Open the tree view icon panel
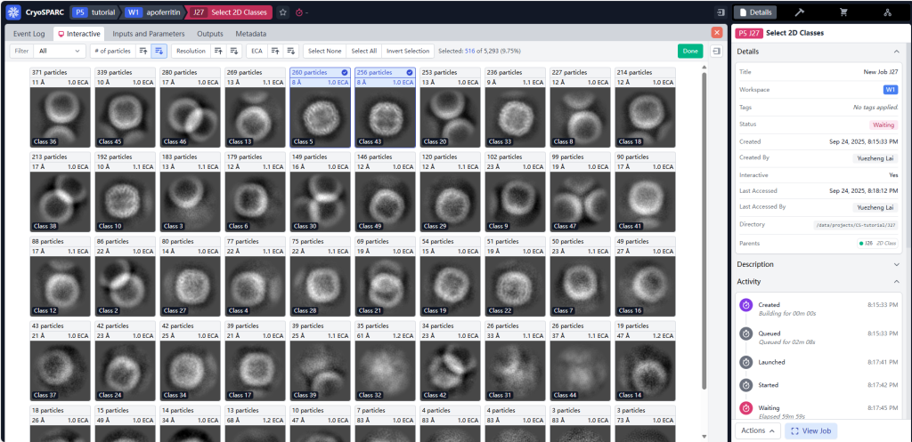 887,12
